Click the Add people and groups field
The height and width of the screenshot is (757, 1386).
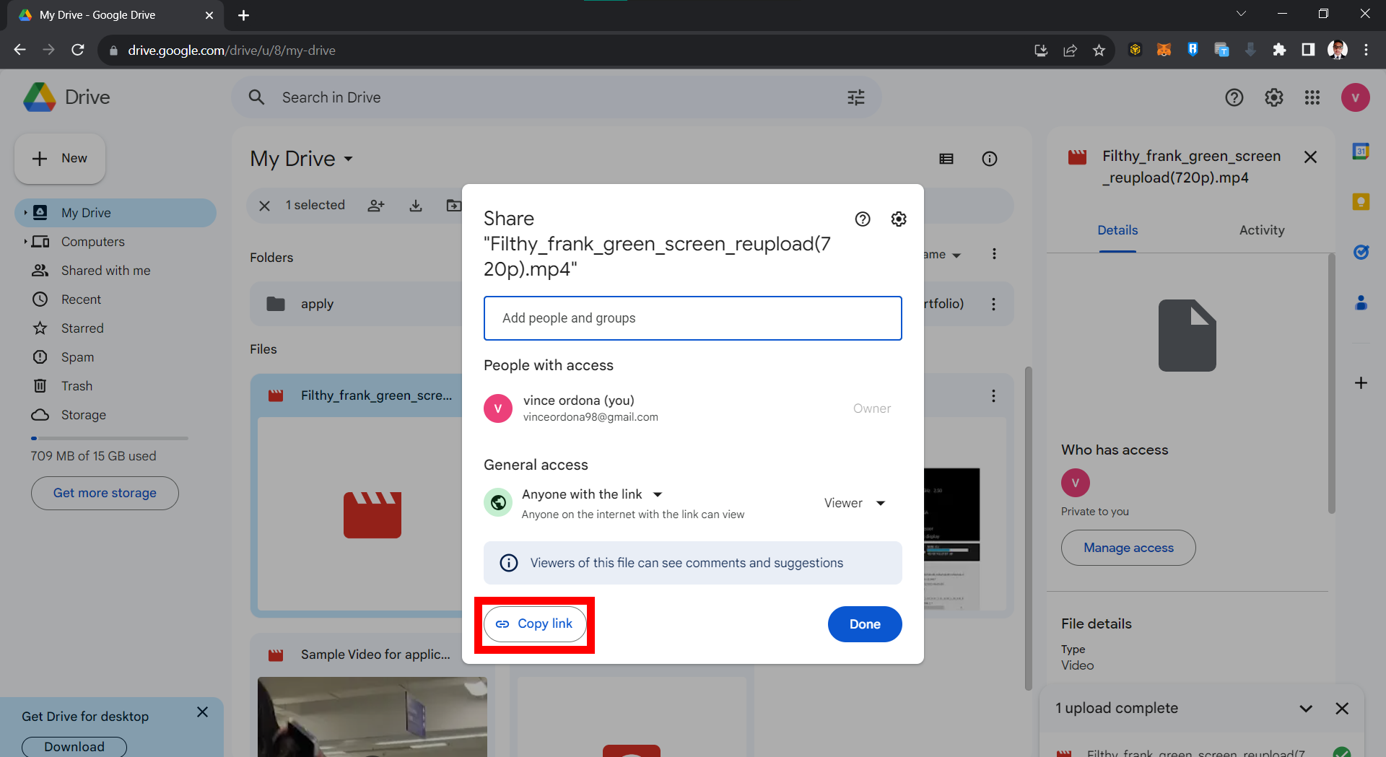[x=692, y=318]
